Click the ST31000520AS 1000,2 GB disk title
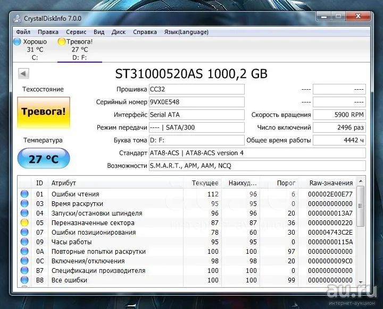 tap(191, 74)
